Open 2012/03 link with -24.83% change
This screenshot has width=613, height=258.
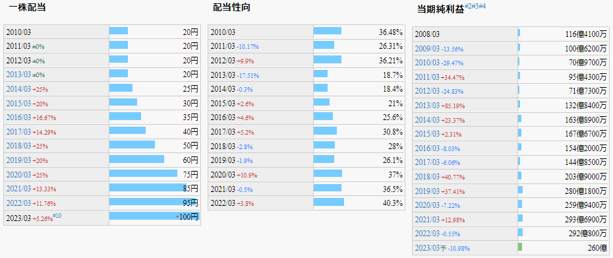point(427,91)
